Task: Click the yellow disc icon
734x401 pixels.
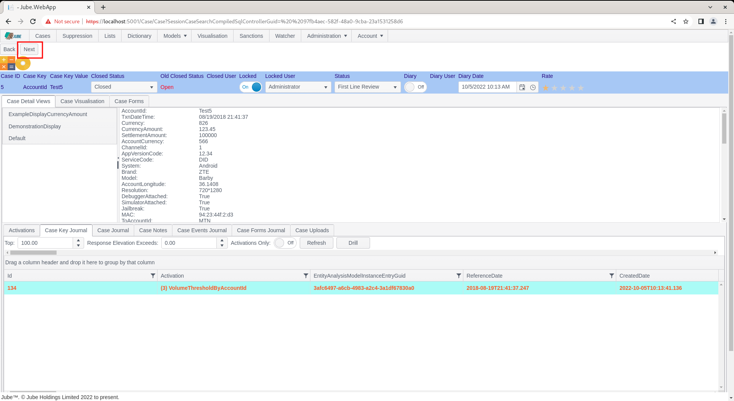Action: (23, 63)
